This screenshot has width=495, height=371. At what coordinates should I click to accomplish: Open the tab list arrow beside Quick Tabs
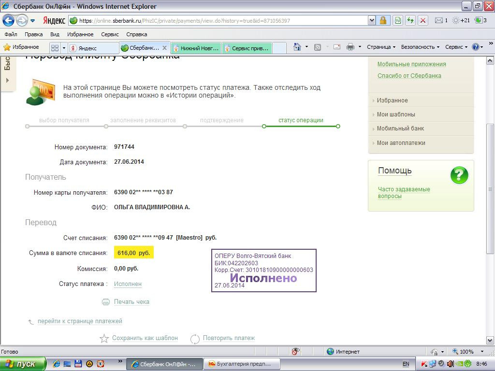(x=64, y=48)
